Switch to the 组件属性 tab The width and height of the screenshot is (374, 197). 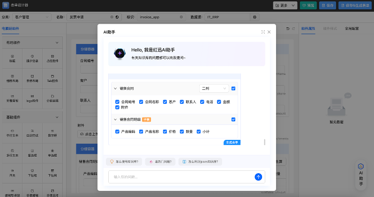pos(308,29)
